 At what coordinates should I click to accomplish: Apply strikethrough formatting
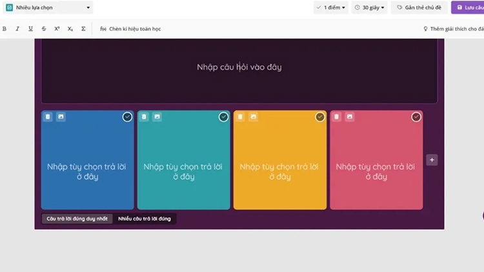44,28
